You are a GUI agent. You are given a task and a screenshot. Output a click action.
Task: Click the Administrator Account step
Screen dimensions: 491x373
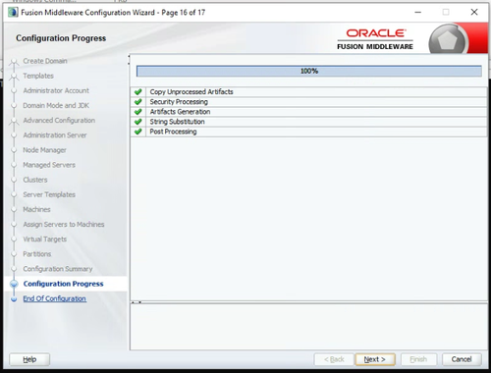tap(56, 90)
